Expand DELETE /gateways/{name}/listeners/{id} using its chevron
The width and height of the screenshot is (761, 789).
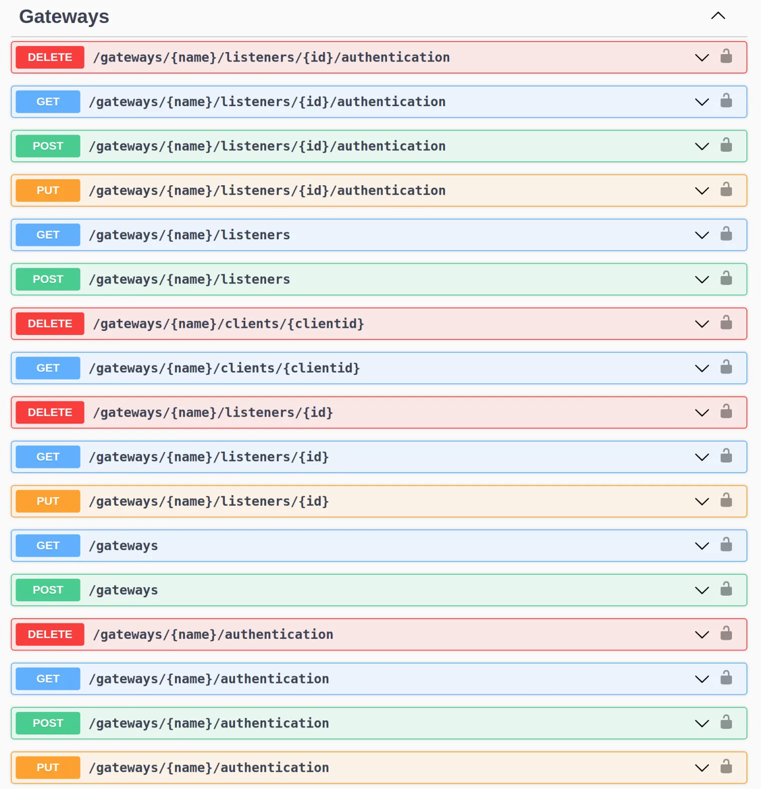pyautogui.click(x=702, y=413)
